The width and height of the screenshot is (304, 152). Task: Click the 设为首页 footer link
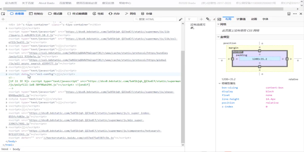click(x=11, y=3)
